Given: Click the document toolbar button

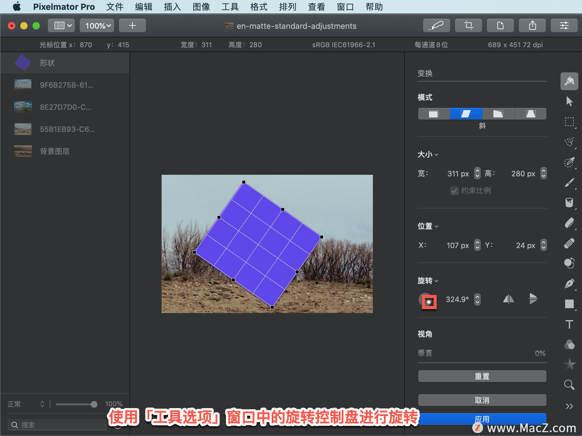Looking at the screenshot, I should coord(500,25).
